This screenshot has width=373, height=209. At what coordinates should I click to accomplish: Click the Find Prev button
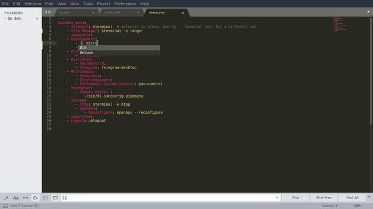[x=324, y=197]
